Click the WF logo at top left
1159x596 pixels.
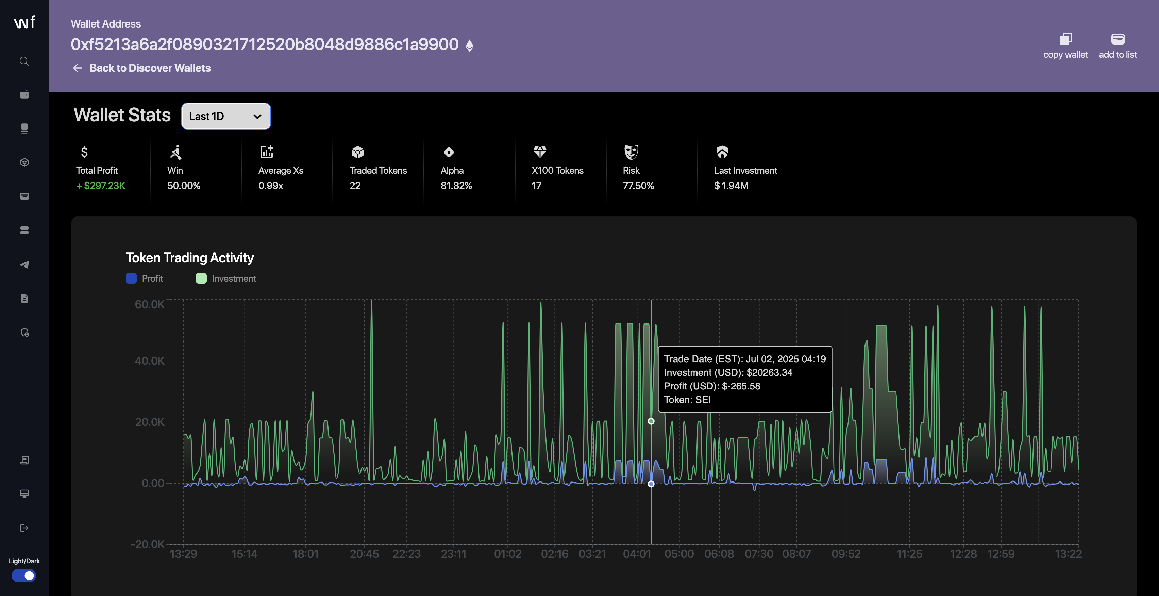(x=24, y=22)
